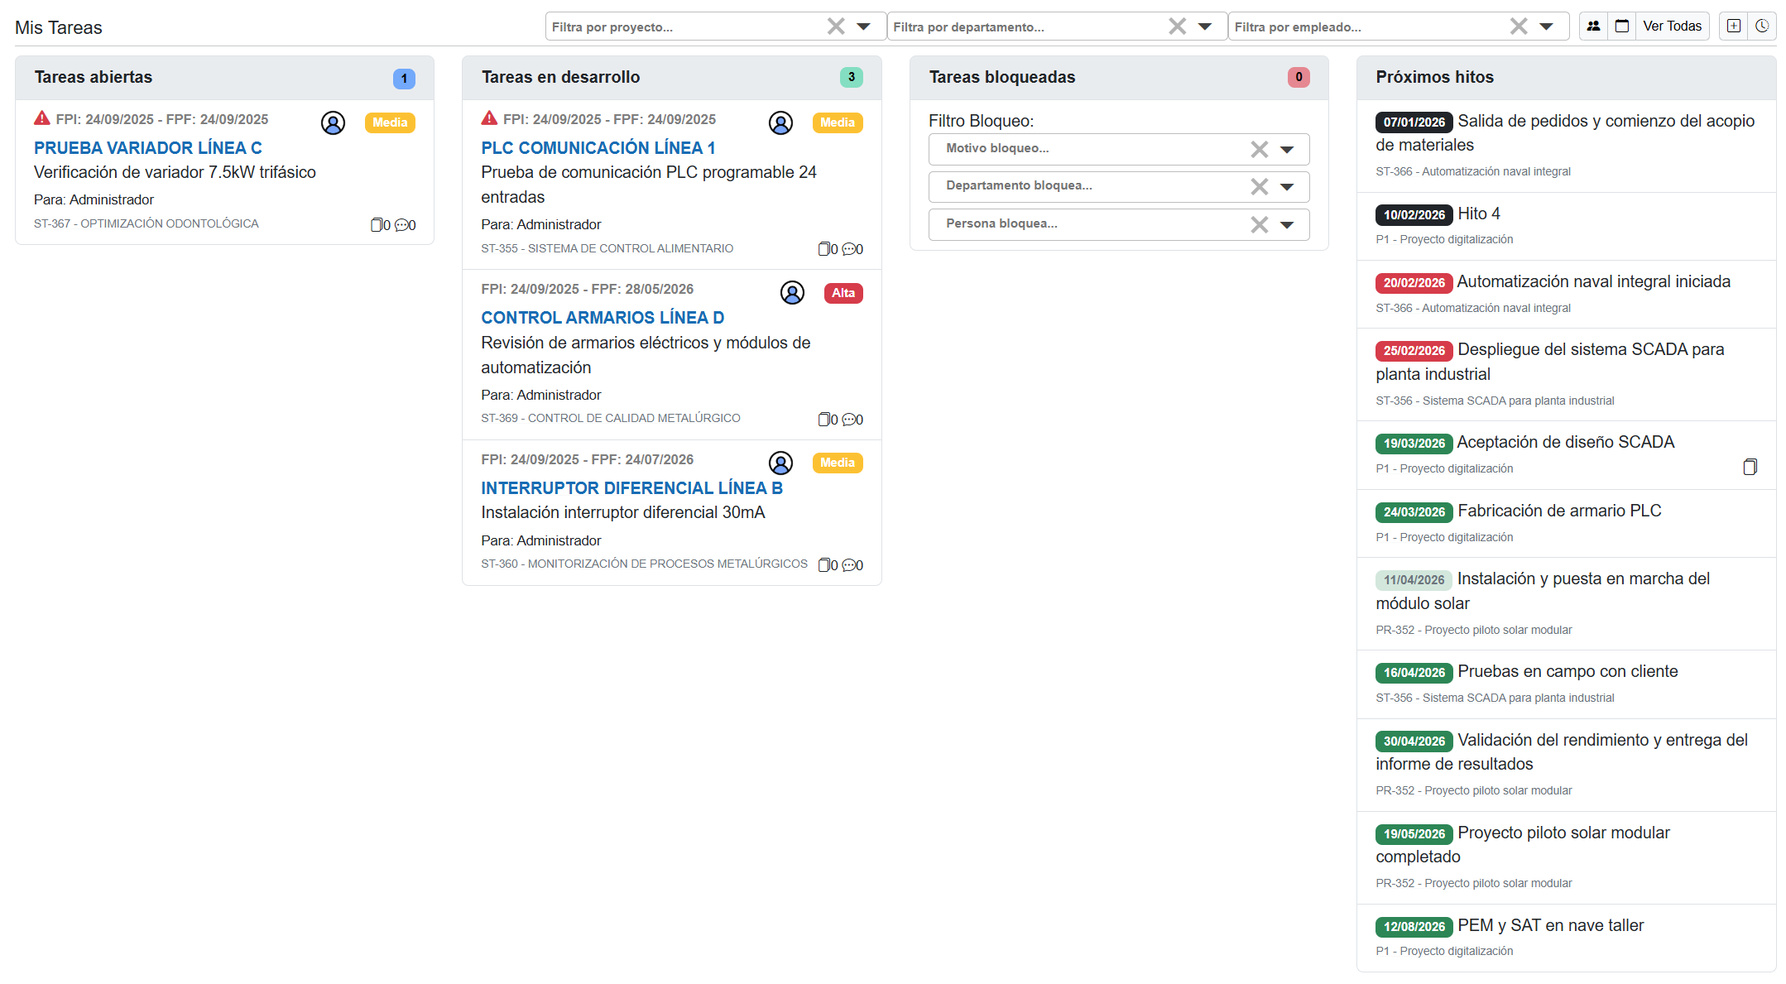
Task: Open PLC COMUNICACIÓN LÍNEA 1 task link
Action: coord(598,148)
